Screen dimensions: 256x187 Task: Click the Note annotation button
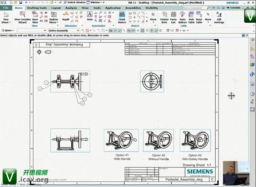point(90,16)
